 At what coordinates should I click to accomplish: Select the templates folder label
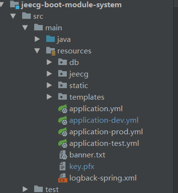point(87,97)
